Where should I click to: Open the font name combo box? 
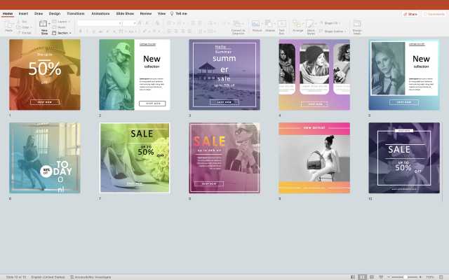[x=98, y=22]
